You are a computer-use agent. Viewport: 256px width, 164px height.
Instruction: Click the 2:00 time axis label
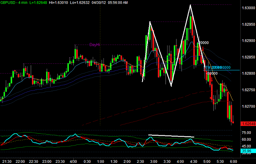127,162
